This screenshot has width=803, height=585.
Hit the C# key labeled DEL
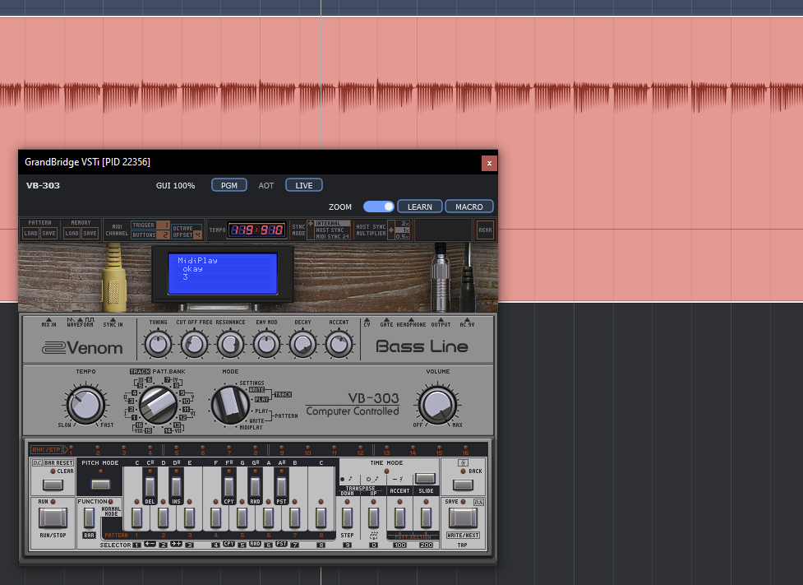click(150, 487)
